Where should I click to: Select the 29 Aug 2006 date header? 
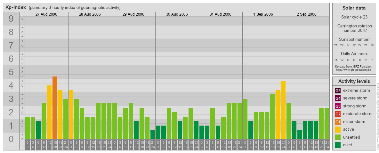pos(133,14)
